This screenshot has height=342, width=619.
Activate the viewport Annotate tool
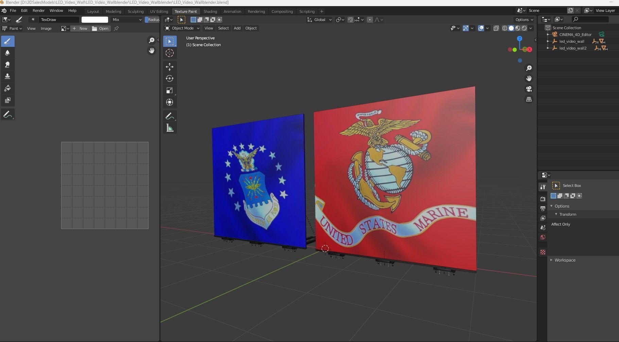point(170,116)
